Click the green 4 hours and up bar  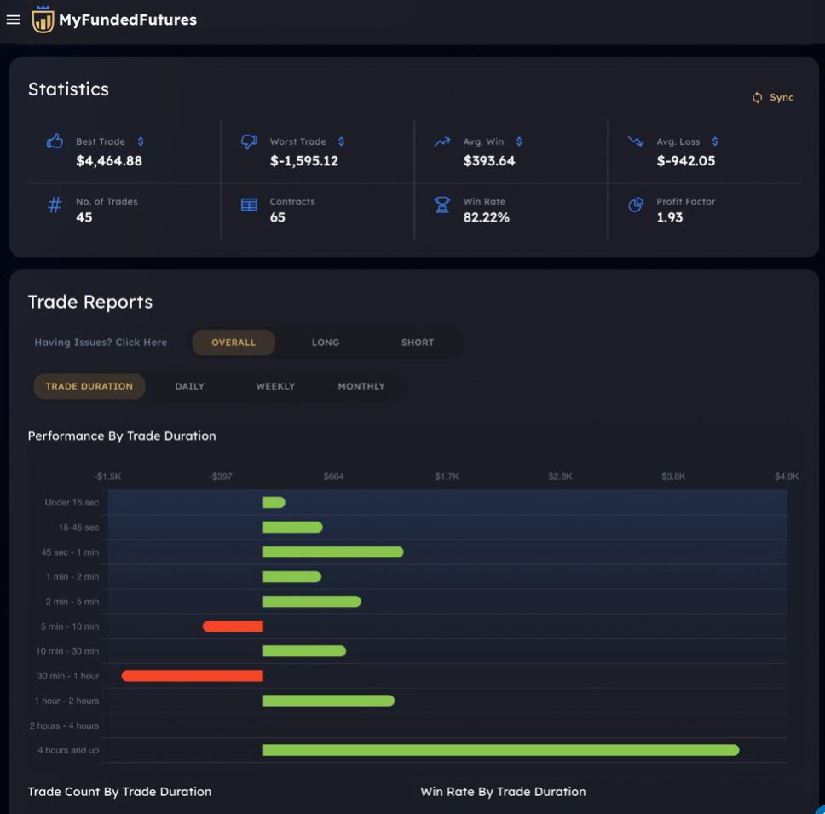click(x=500, y=750)
